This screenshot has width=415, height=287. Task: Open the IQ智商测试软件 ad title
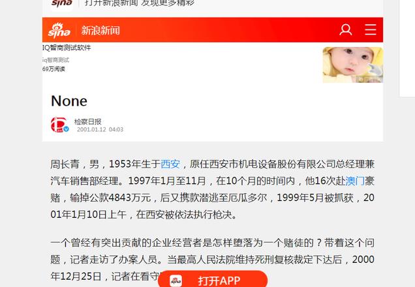[67, 48]
